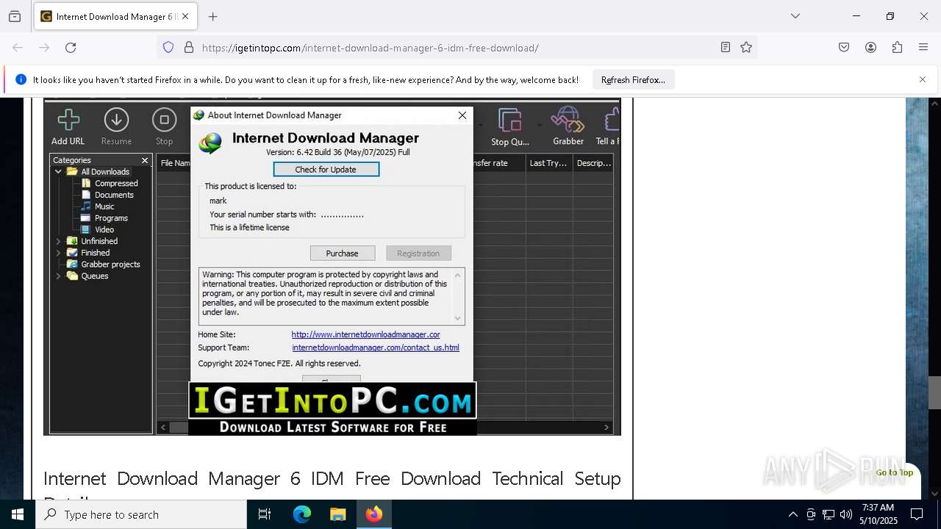Open the Windows Start menu

coord(18,514)
